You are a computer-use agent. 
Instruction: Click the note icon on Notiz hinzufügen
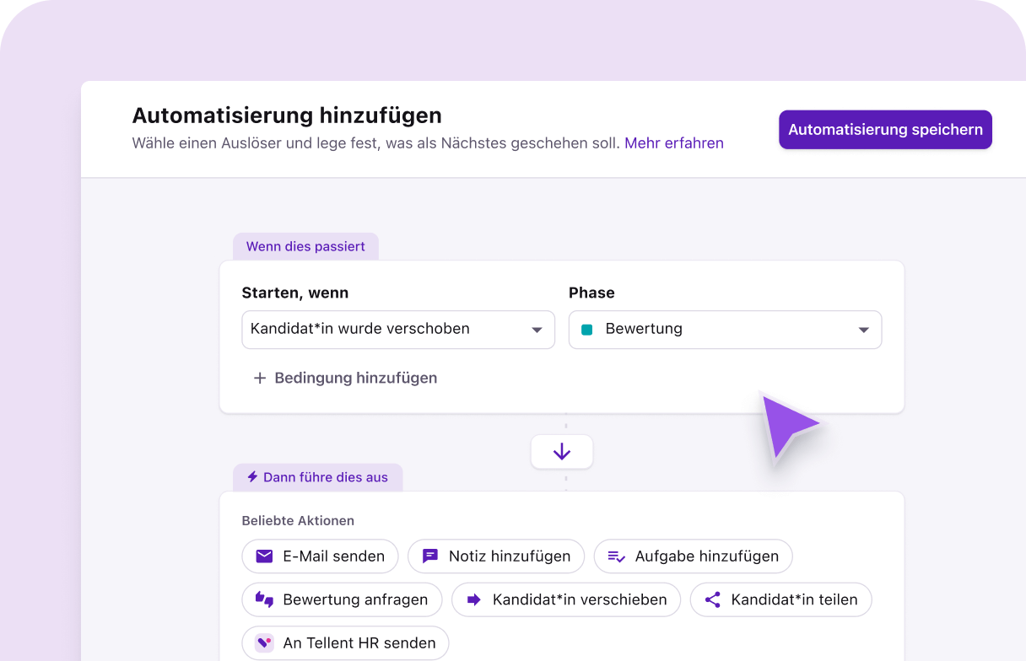430,556
